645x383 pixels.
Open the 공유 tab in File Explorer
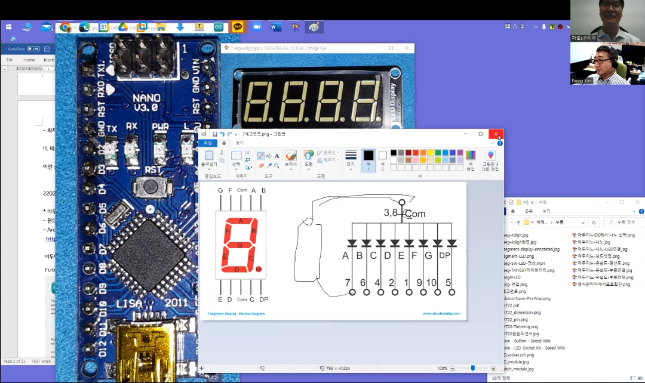529,211
